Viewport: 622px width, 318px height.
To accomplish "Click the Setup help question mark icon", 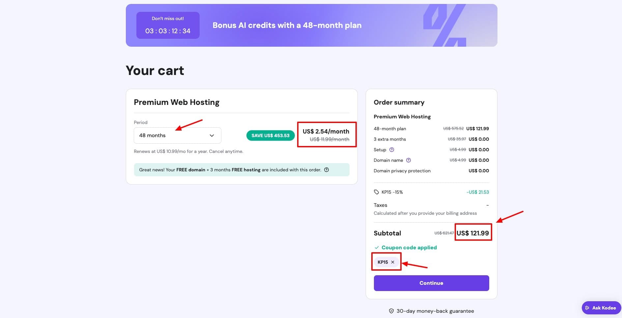I will [x=391, y=150].
